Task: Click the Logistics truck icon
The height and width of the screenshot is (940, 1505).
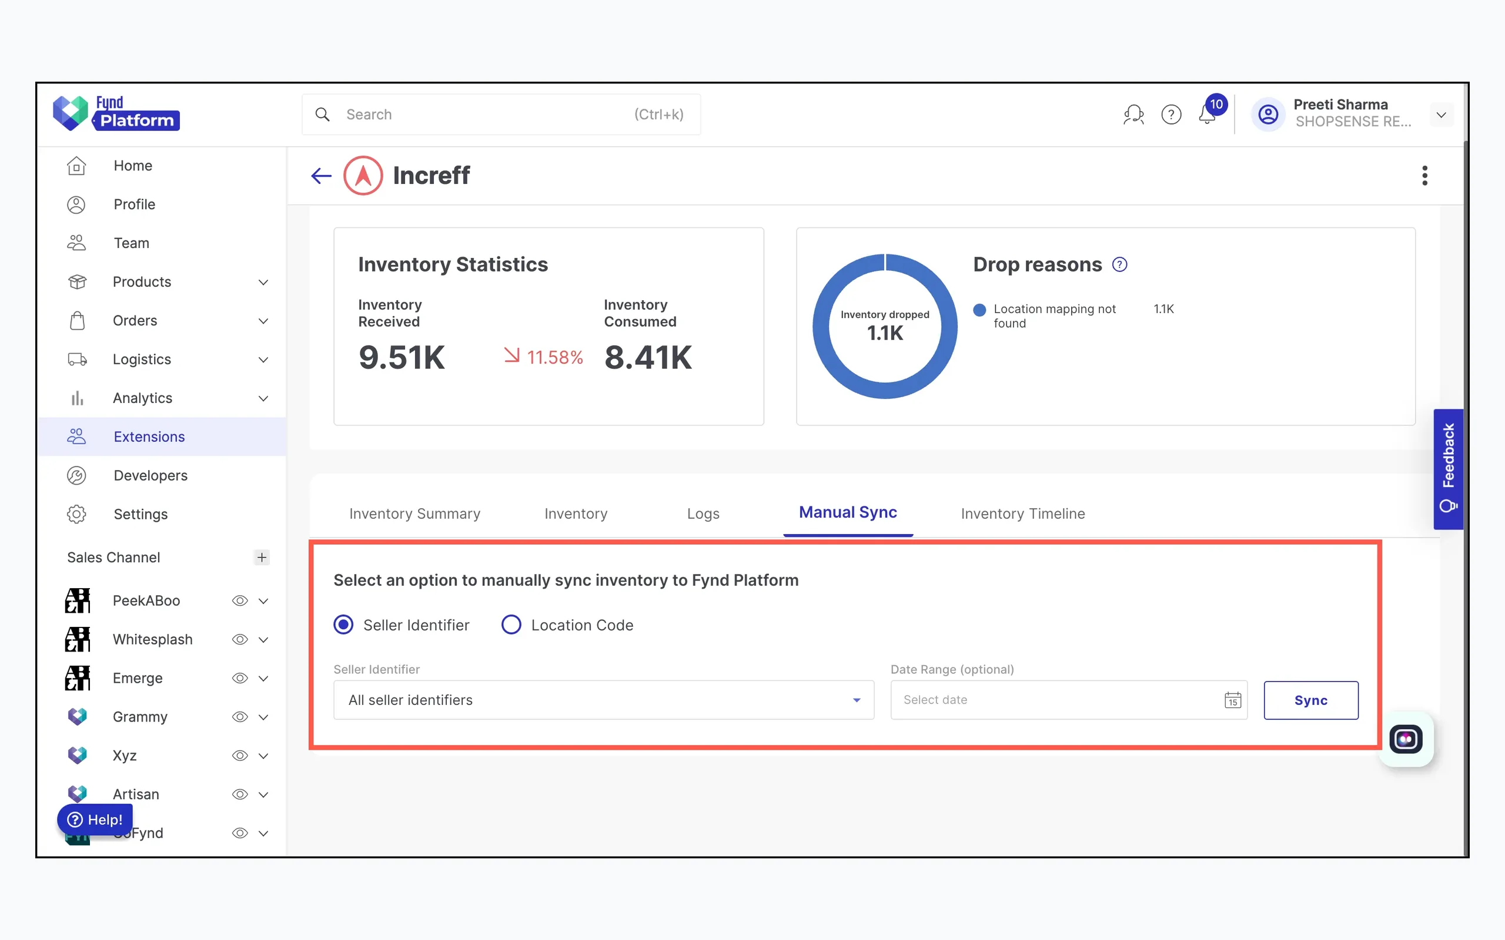Action: click(76, 360)
